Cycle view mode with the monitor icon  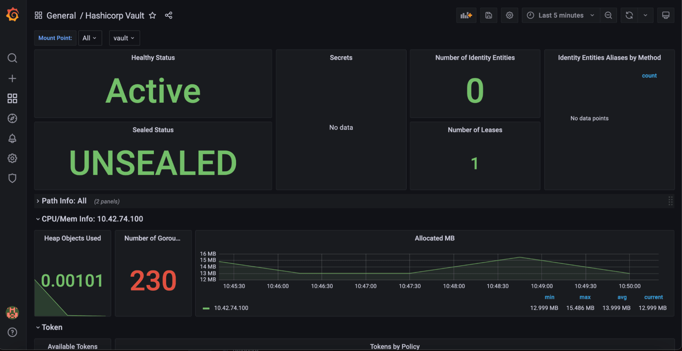tap(666, 15)
